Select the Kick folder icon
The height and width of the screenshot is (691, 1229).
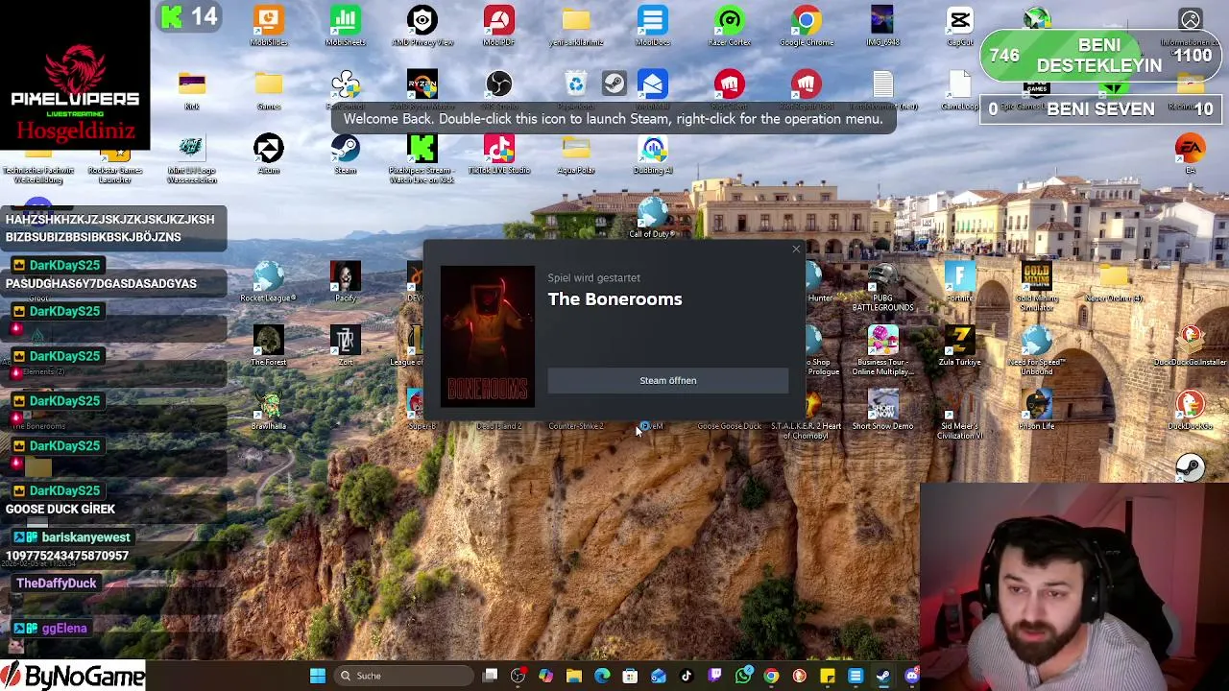tap(192, 90)
